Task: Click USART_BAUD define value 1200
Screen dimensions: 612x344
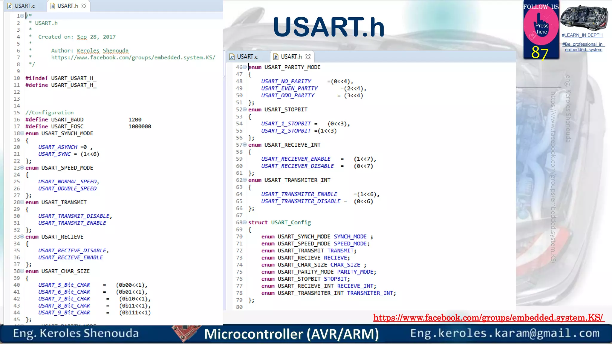Action: (x=135, y=119)
